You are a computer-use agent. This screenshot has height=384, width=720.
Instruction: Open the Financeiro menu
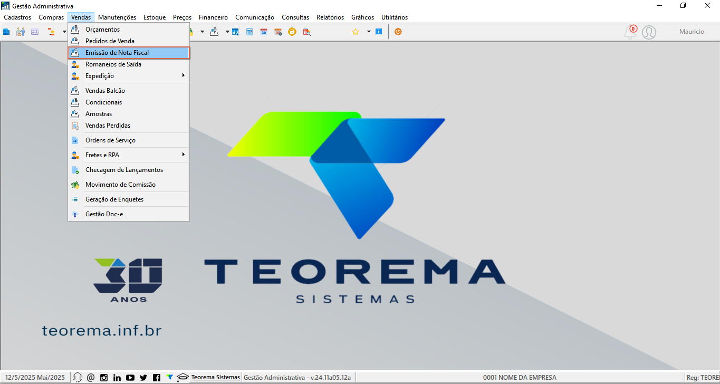[214, 17]
